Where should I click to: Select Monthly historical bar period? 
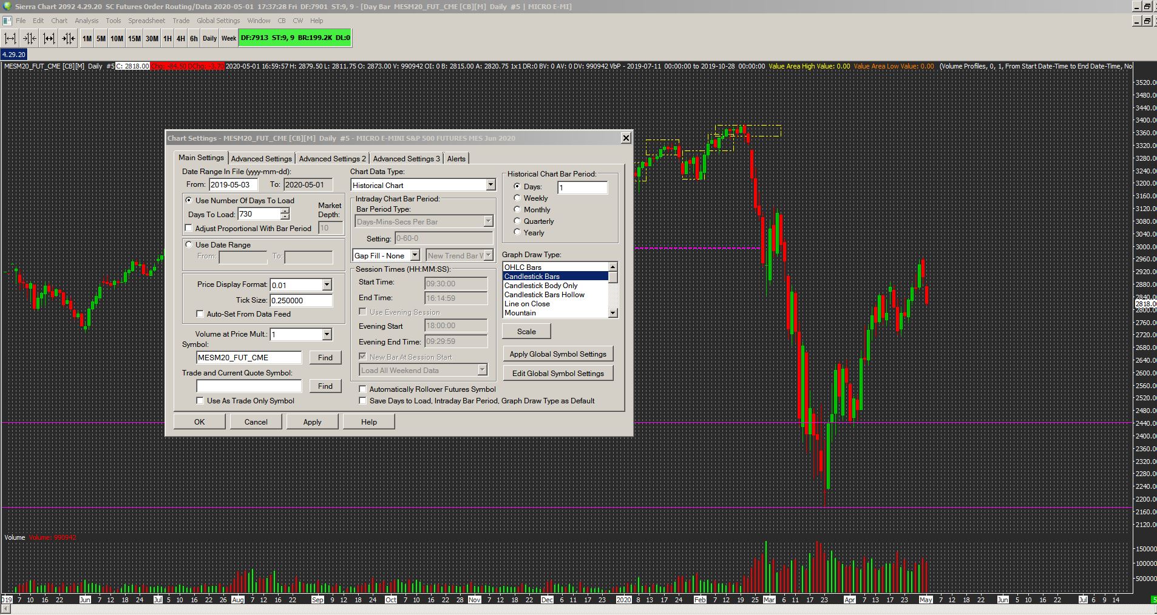click(x=517, y=209)
